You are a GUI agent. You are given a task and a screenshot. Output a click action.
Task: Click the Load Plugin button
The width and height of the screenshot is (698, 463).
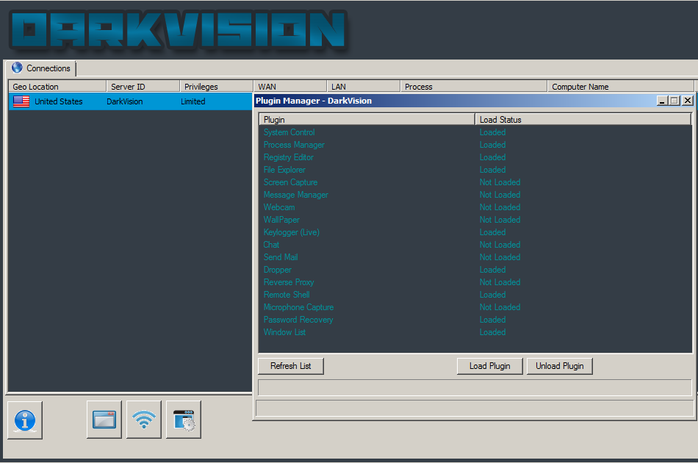point(489,366)
